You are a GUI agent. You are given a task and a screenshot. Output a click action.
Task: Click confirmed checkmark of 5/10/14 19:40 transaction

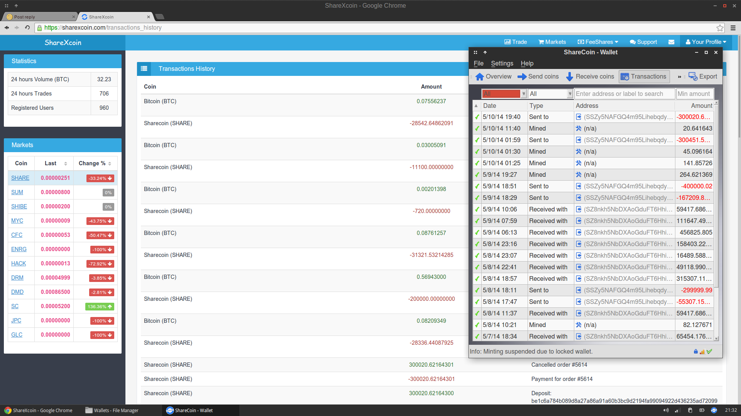point(477,117)
